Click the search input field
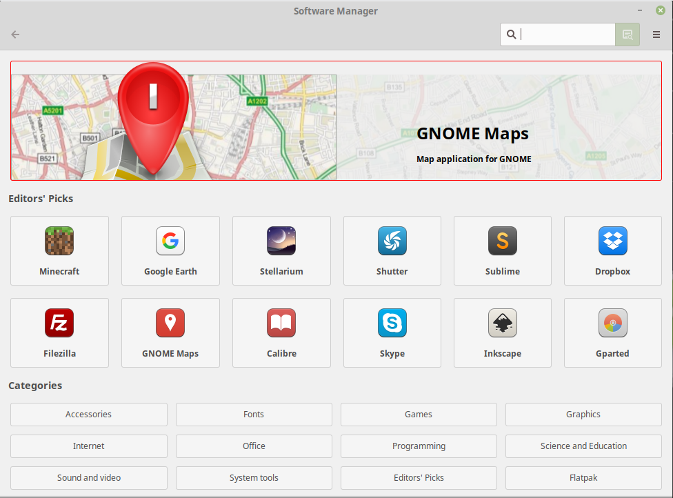 click(x=565, y=34)
